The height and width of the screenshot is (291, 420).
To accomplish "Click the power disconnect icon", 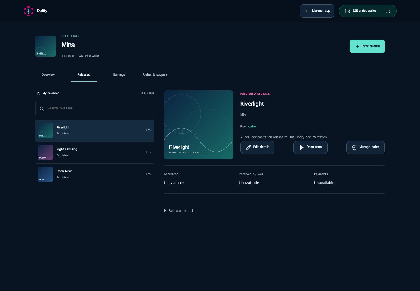I will pyautogui.click(x=388, y=11).
